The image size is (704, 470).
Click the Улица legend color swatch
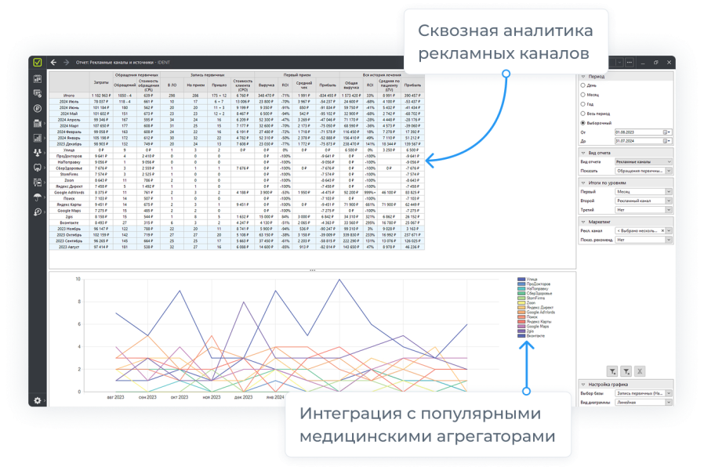pyautogui.click(x=521, y=280)
